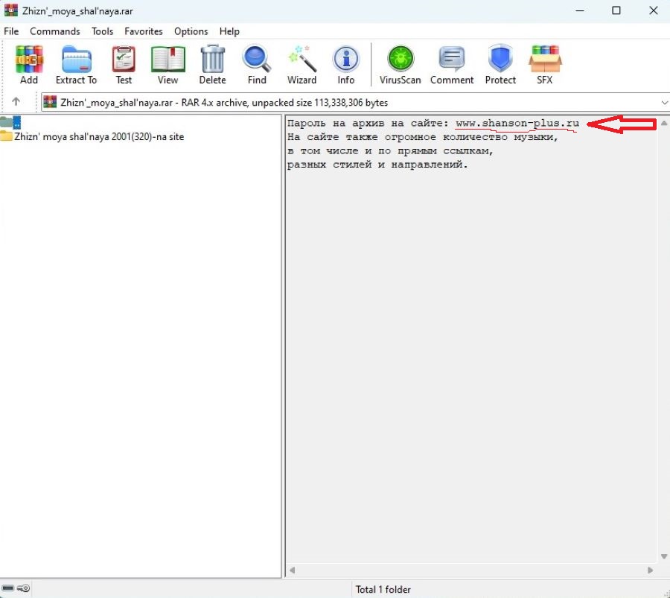Click comment pane scroll up arrow

pos(663,123)
